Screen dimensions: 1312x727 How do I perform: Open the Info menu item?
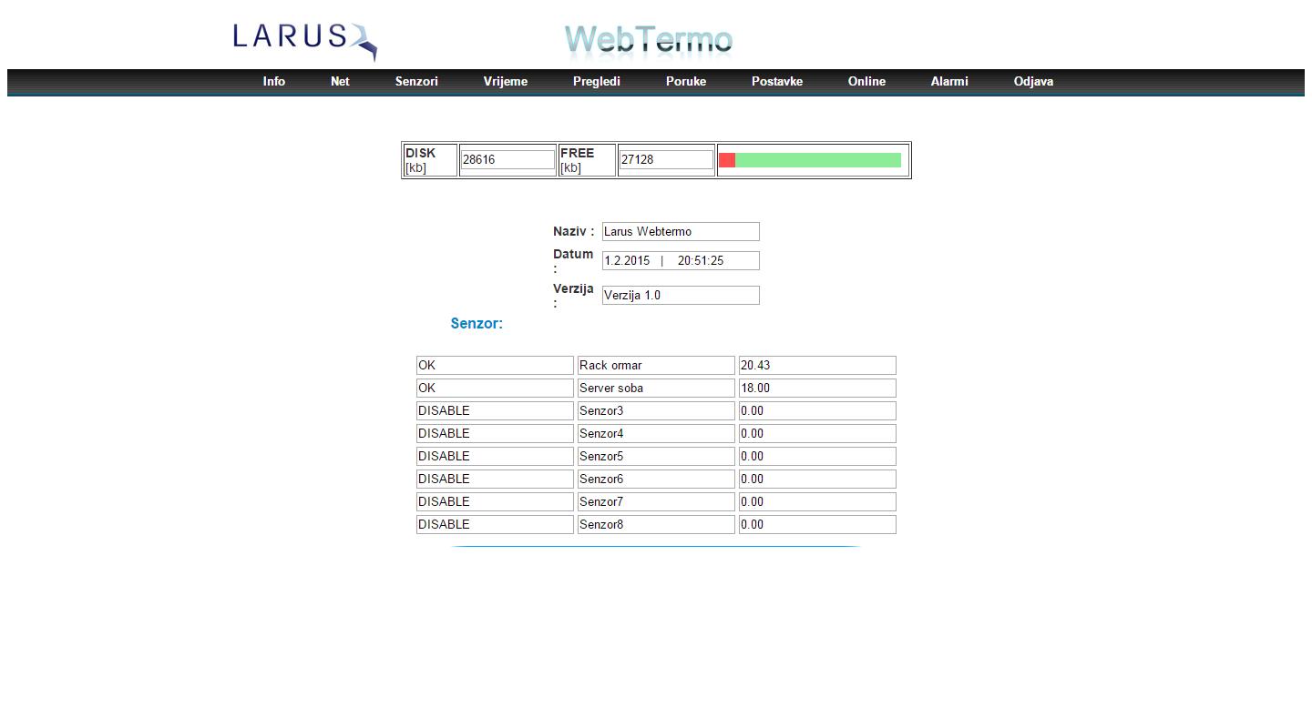pyautogui.click(x=273, y=82)
